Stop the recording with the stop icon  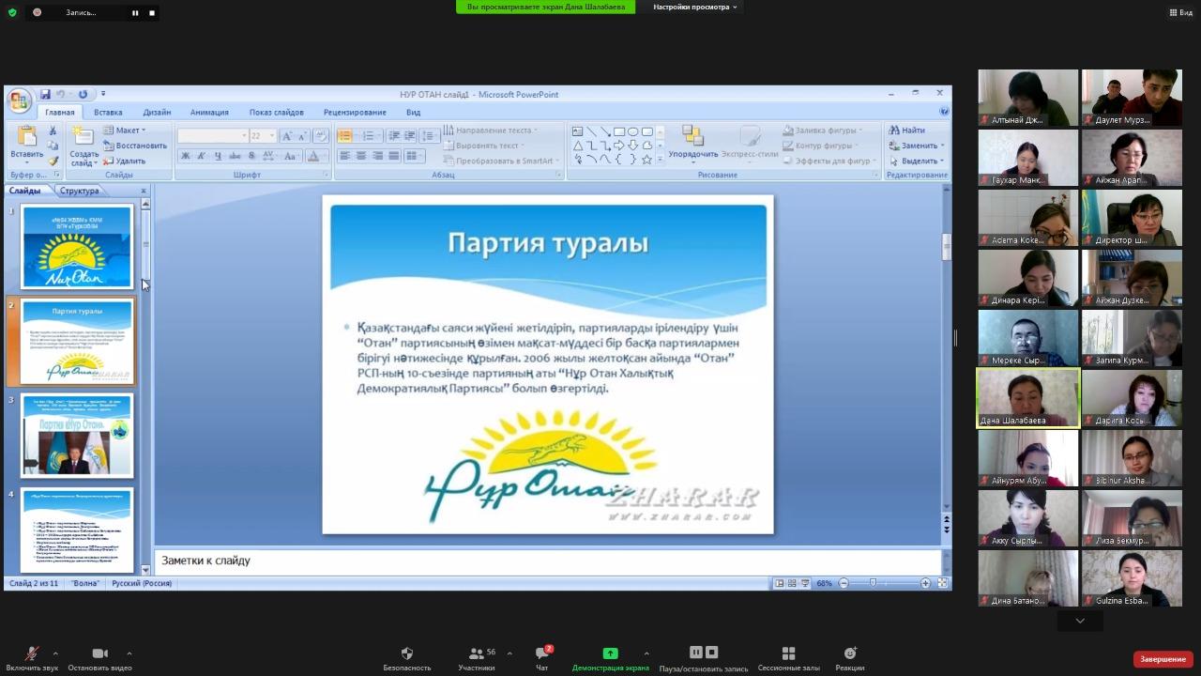point(152,13)
